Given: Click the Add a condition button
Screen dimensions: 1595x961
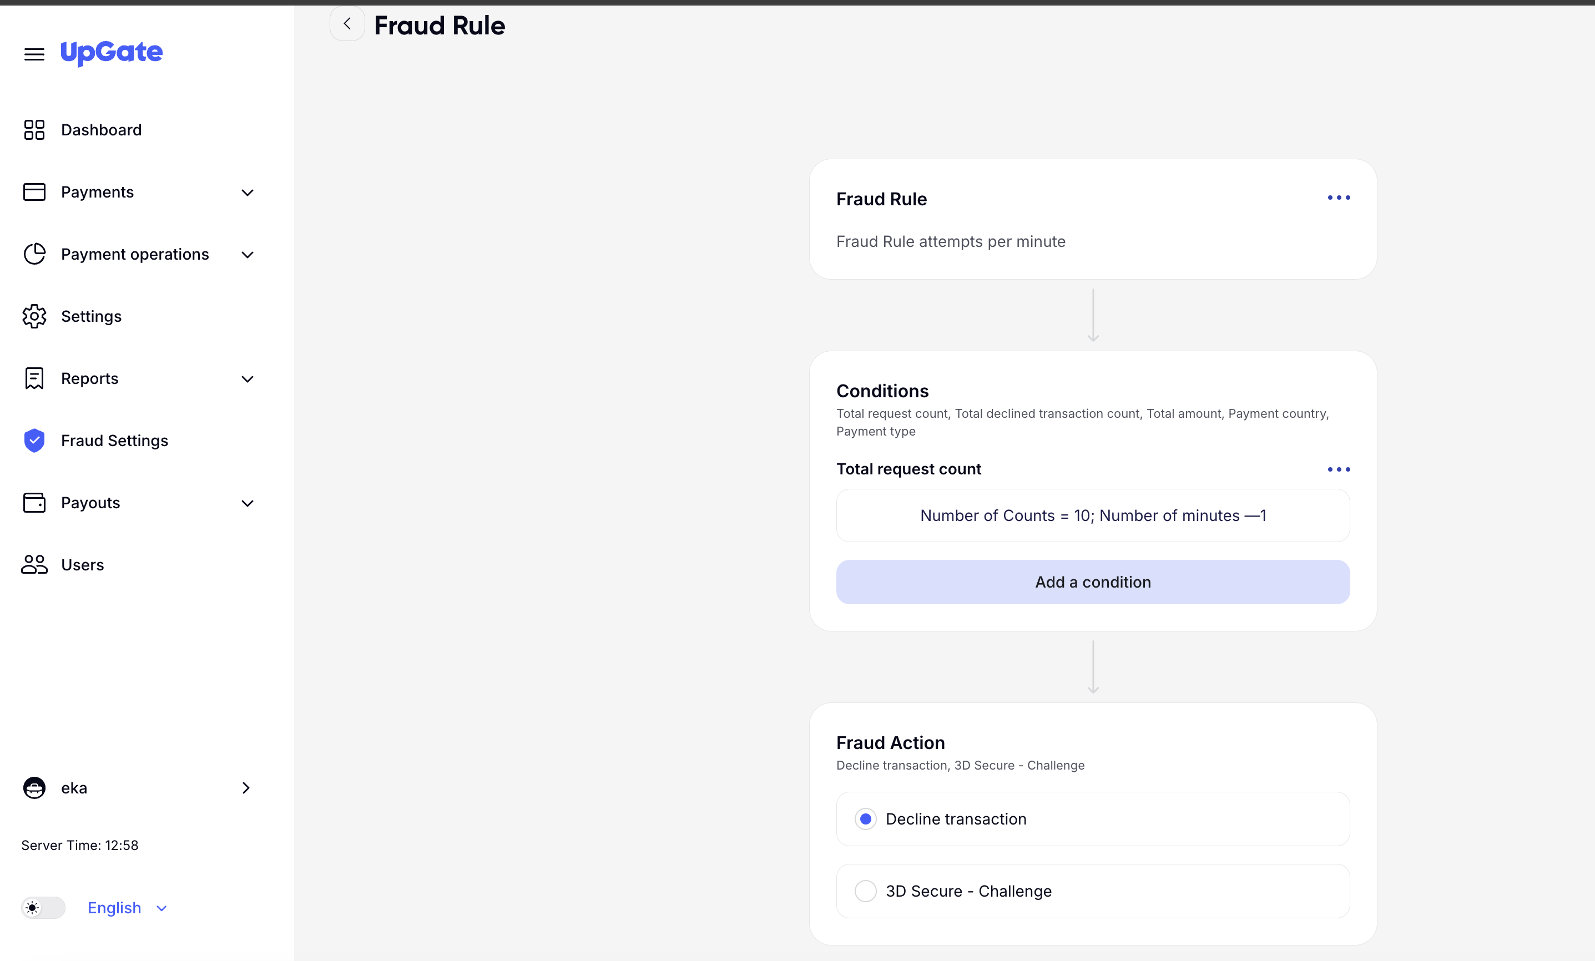Looking at the screenshot, I should pos(1092,582).
